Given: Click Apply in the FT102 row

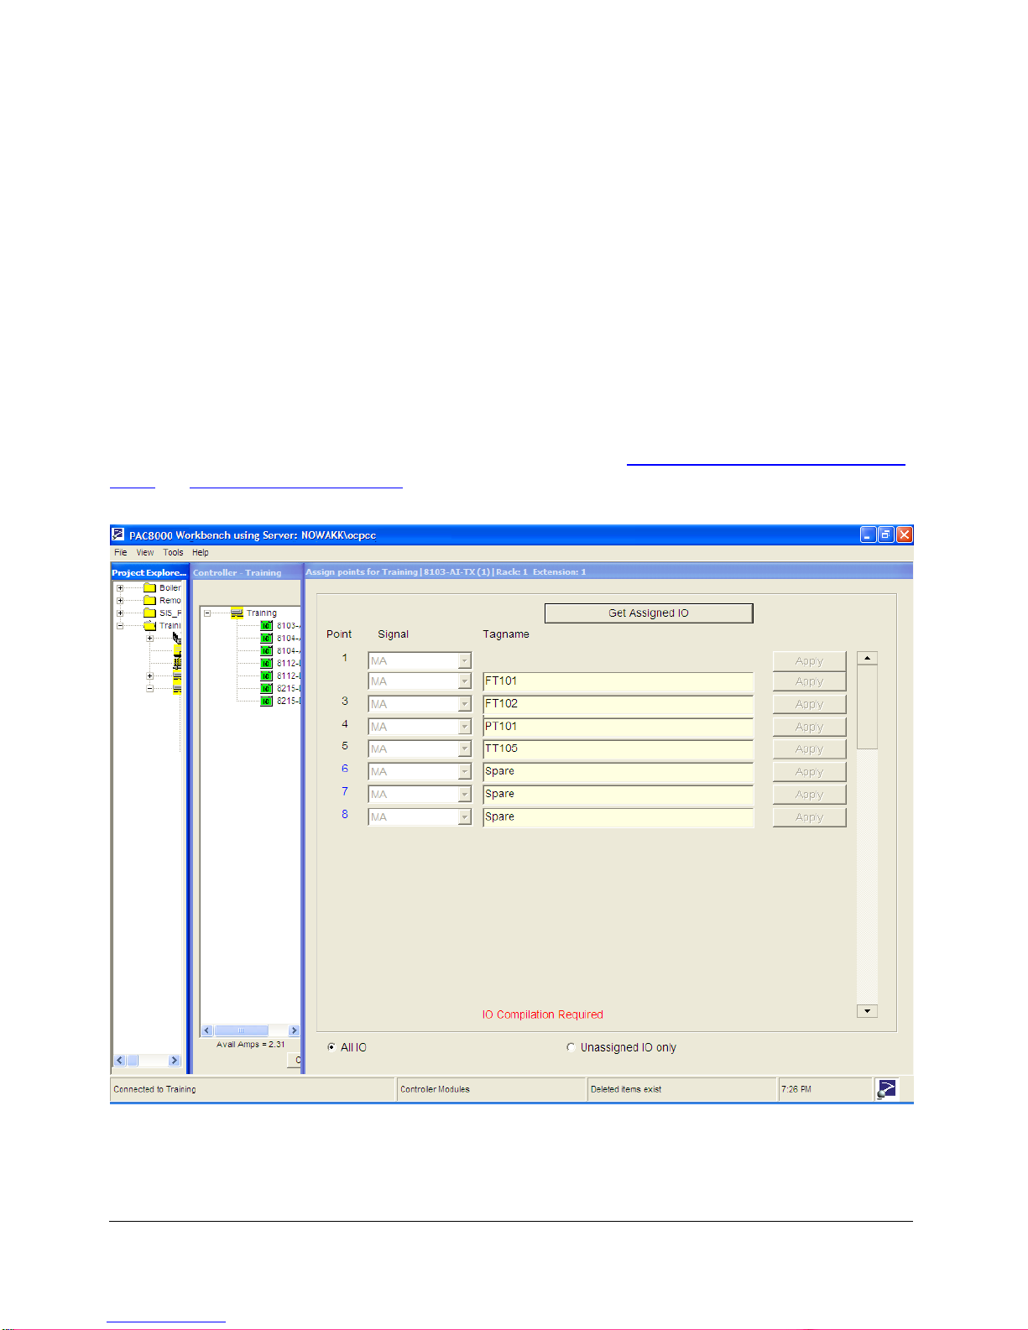Looking at the screenshot, I should 809,704.
